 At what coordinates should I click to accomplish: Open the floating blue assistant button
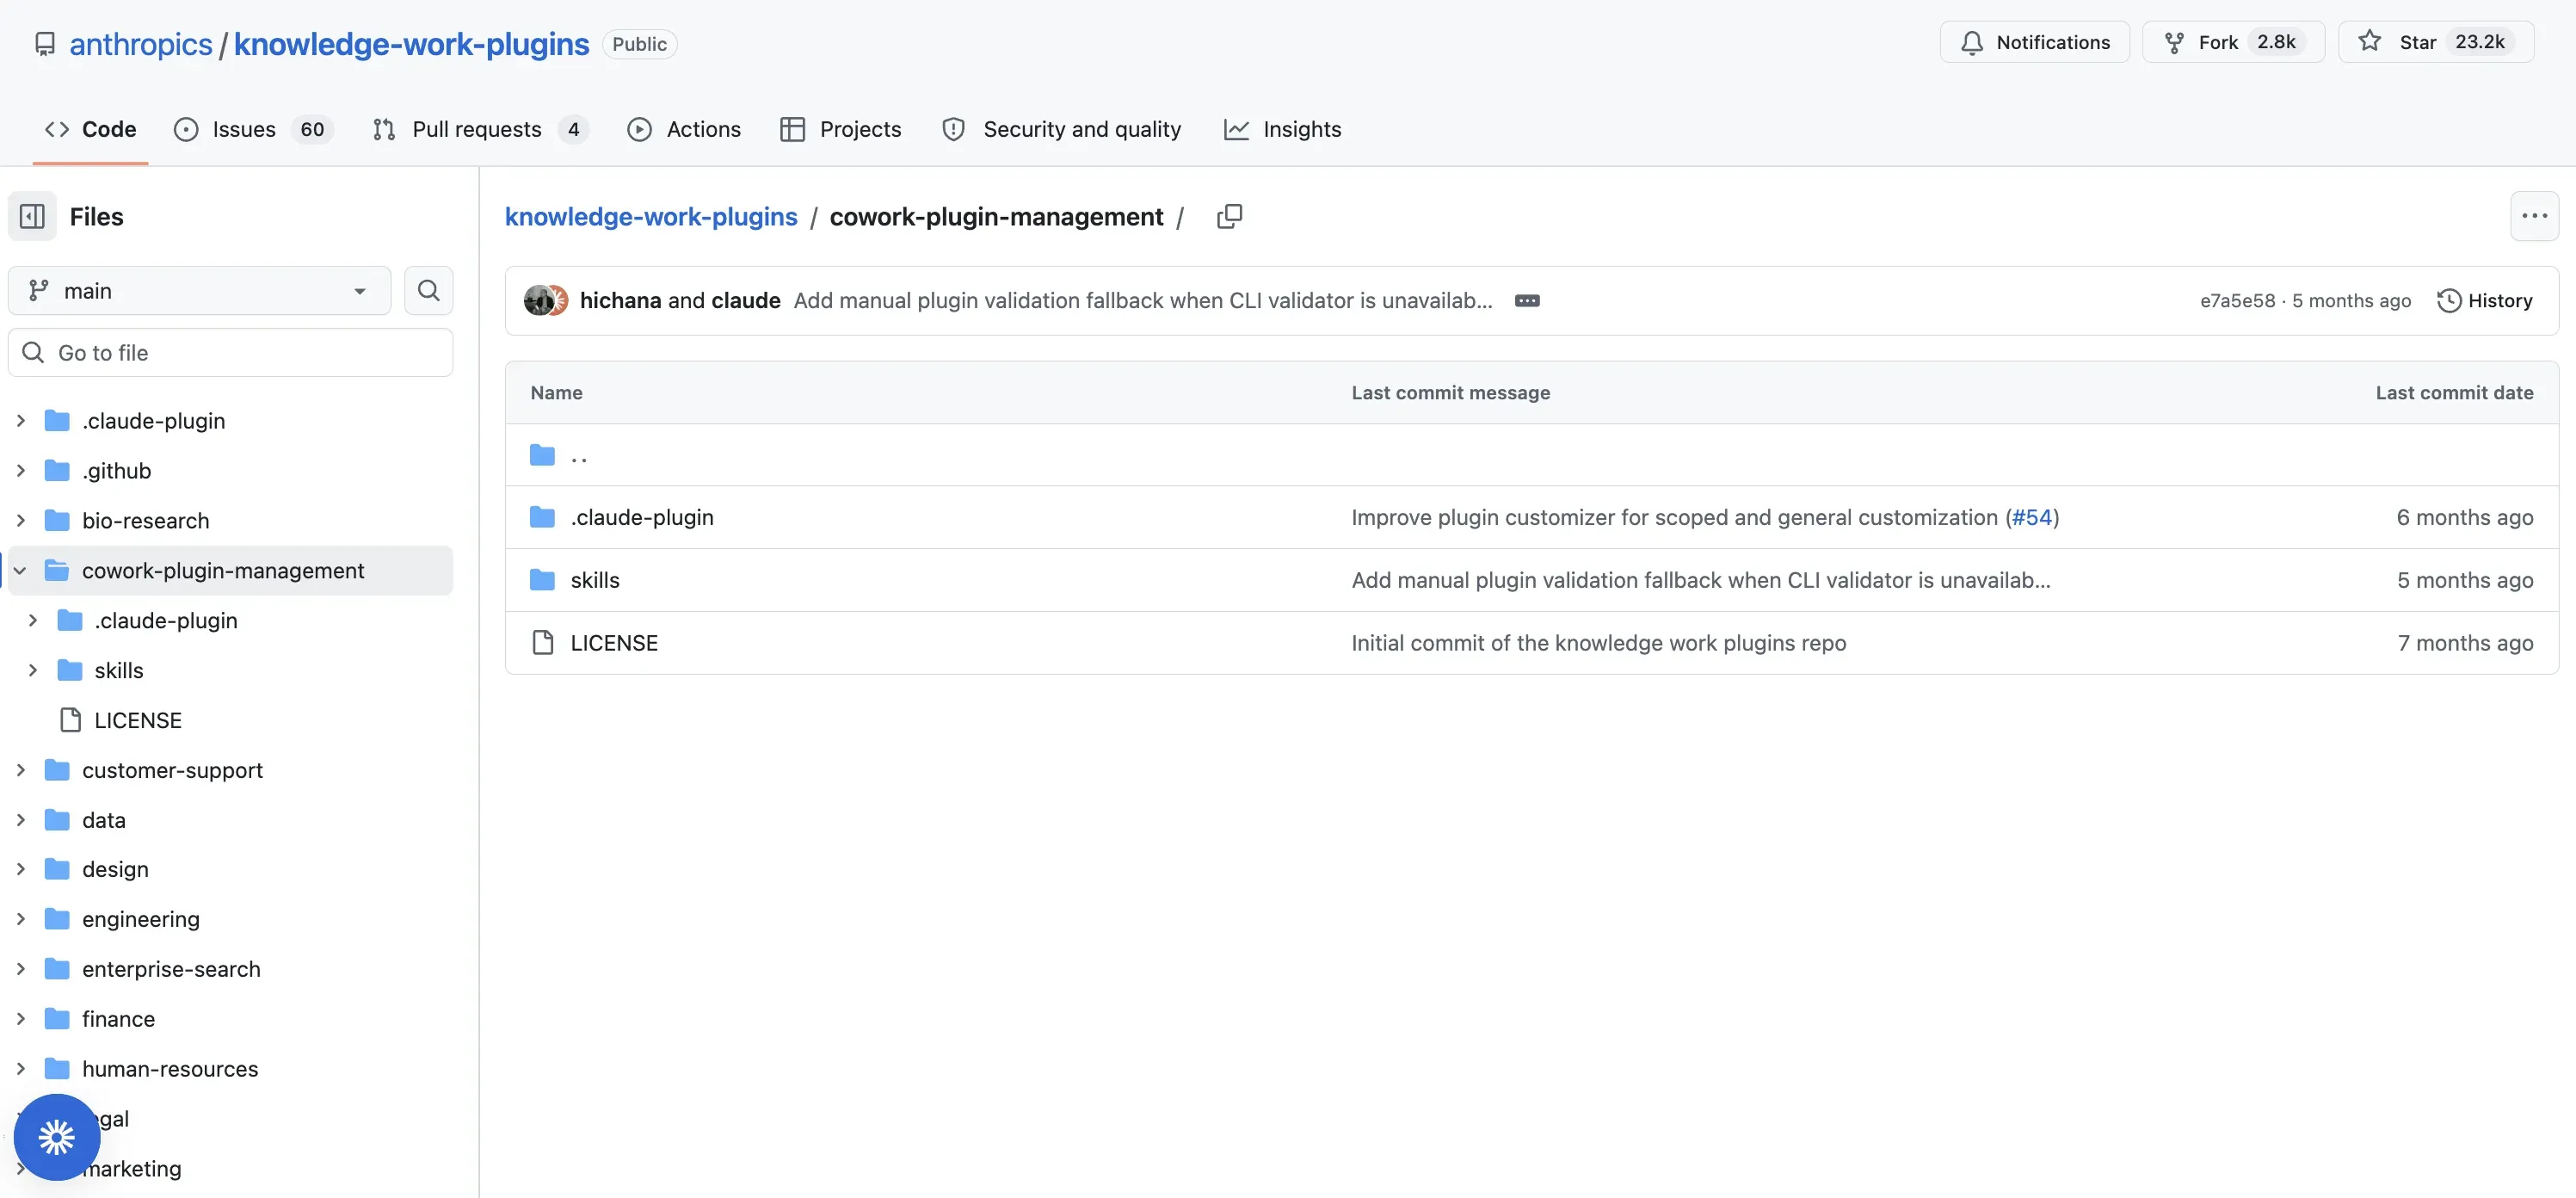click(57, 1137)
